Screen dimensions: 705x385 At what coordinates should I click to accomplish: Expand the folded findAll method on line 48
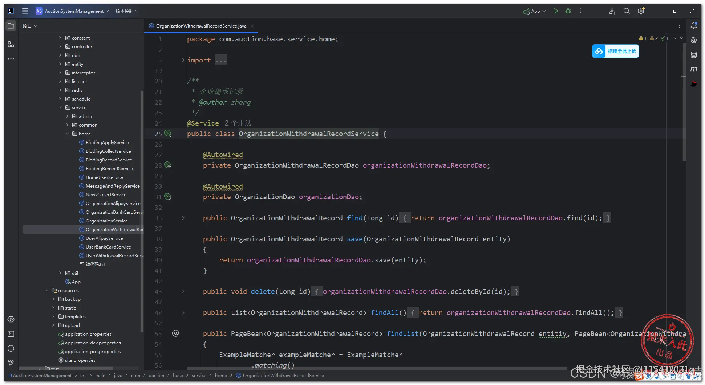click(183, 312)
